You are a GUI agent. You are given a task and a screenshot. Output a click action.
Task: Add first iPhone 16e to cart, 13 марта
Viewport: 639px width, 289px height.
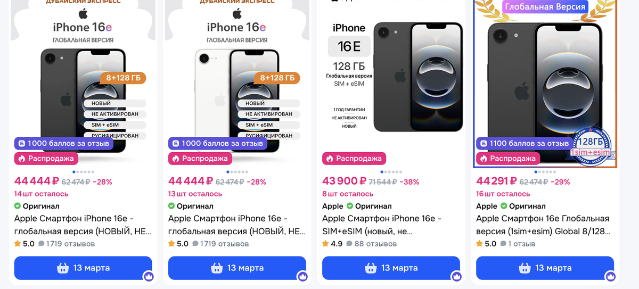tap(83, 268)
